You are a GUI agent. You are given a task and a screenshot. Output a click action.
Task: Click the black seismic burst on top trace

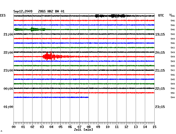(110, 16)
